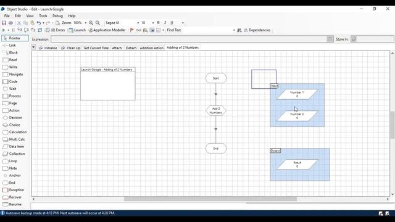
Task: Switch to the Initialise page tab
Action: tap(48, 48)
